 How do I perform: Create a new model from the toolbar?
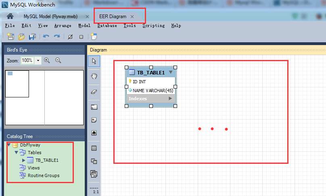pyautogui.click(x=10, y=37)
